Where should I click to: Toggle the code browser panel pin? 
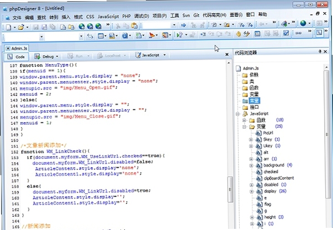tap(320, 51)
